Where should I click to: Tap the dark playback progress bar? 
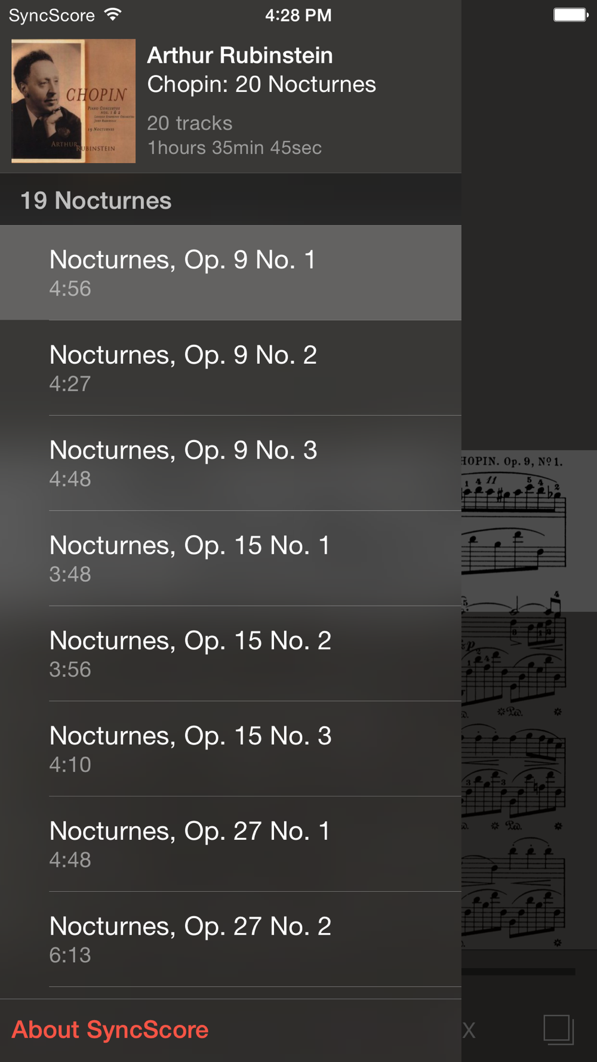[518, 972]
